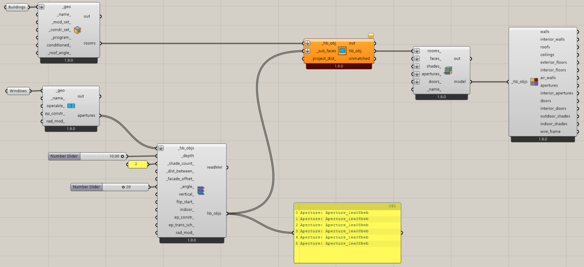Click the down-arrow icon beside rooms_ input
Image resolution: width=584 pixels, height=267 pixels.
tap(417, 51)
